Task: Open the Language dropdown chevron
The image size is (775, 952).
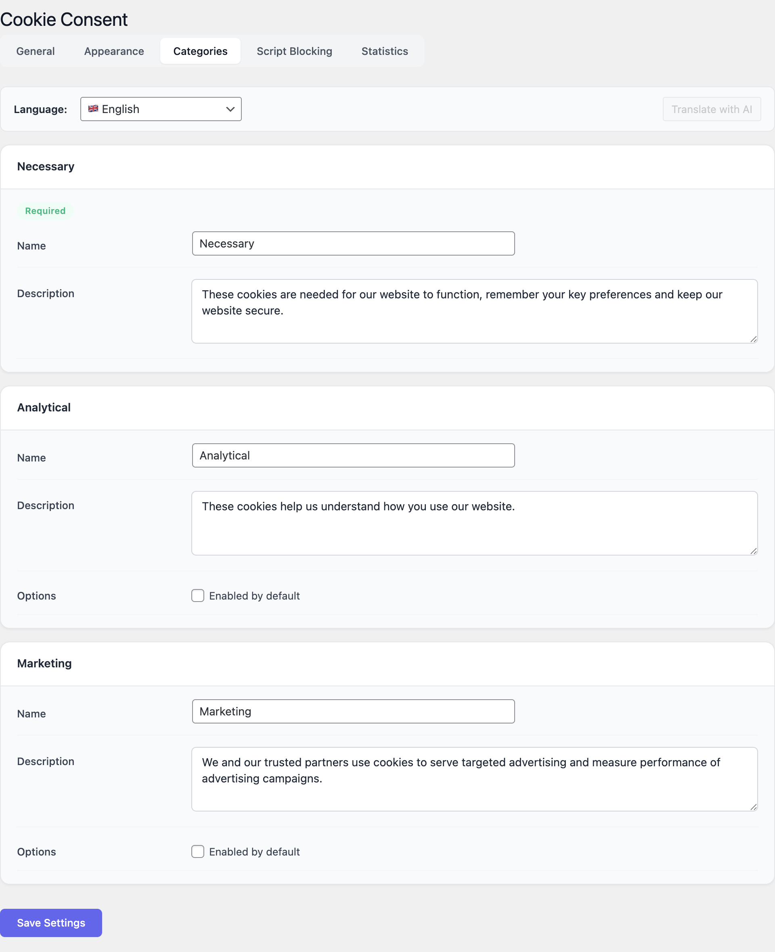Action: [230, 109]
